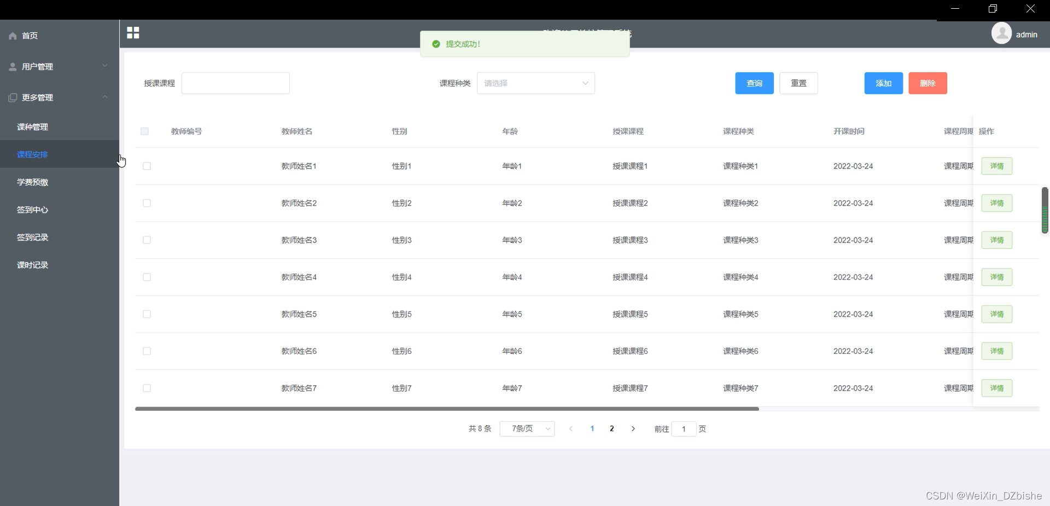Focus the 授课课程 search input
This screenshot has width=1050, height=506.
[x=236, y=83]
